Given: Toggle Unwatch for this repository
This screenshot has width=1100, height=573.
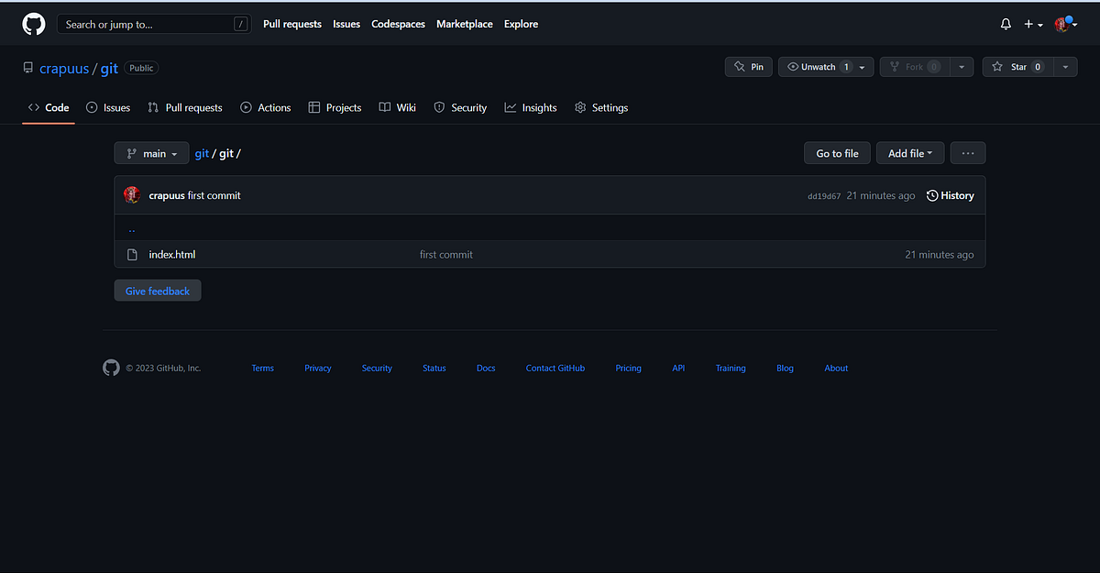Looking at the screenshot, I should 817,66.
